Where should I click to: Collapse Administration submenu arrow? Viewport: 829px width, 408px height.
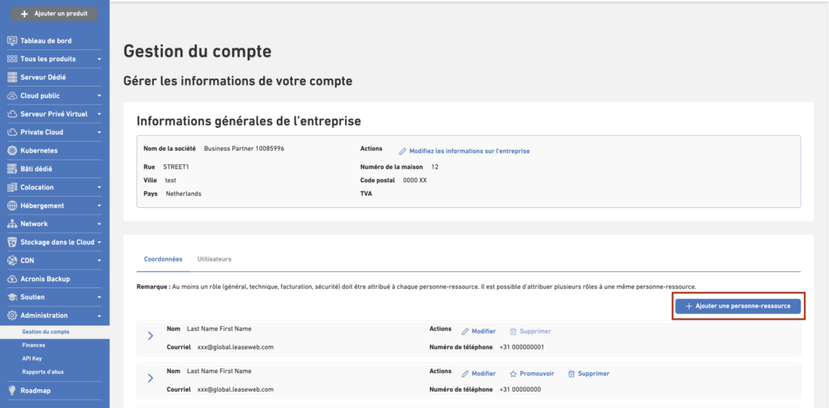coord(99,316)
